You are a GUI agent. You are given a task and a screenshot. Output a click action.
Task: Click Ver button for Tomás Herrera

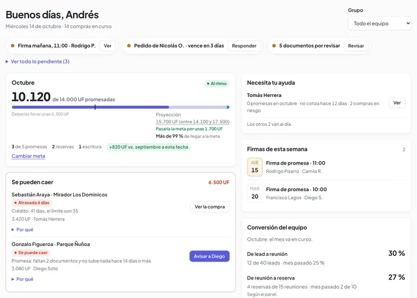(397, 103)
